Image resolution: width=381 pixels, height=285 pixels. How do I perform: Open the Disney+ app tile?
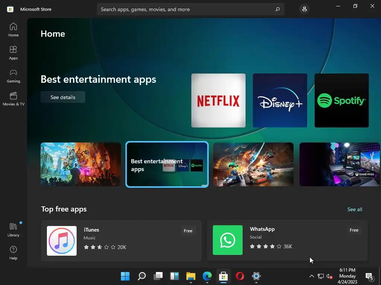(x=280, y=101)
